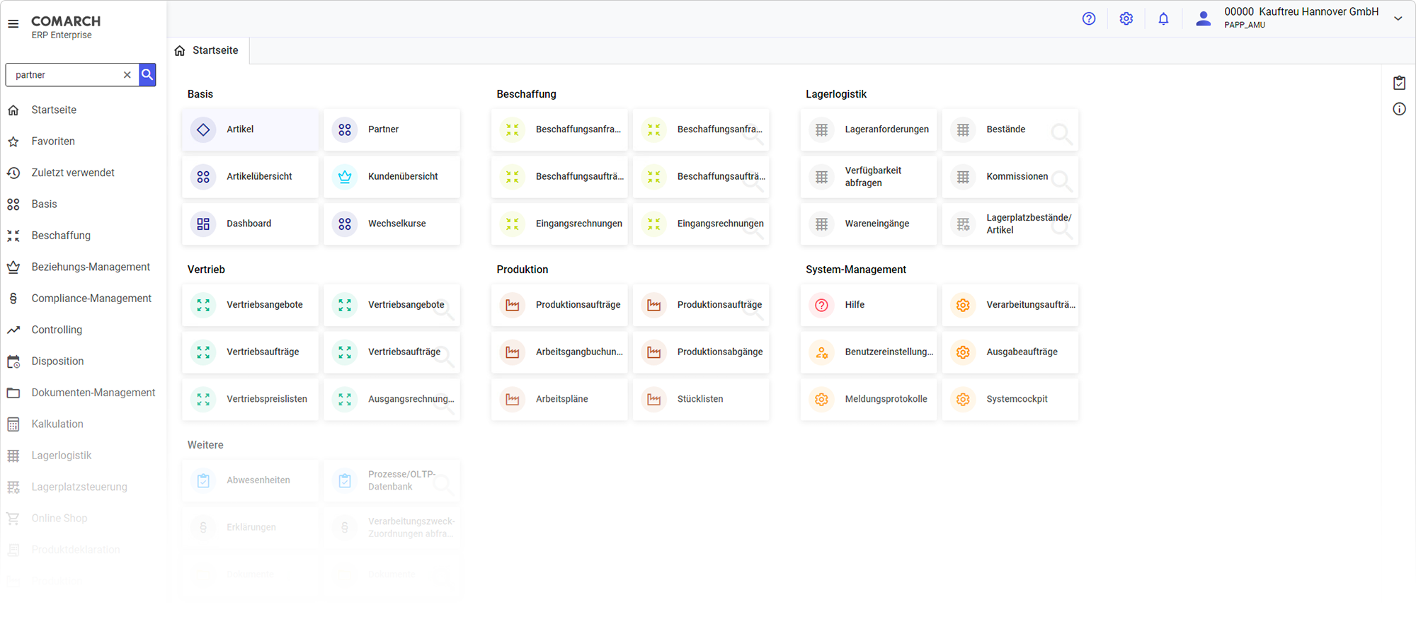Toggle the hamburger navigation menu
This screenshot has height=619, width=1416.
tap(13, 24)
